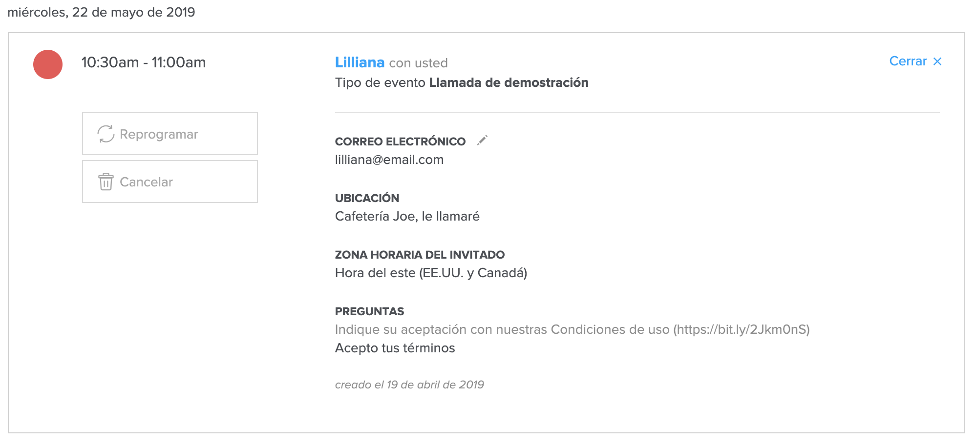Click the Reprogramar button label
Viewport: 976px width, 447px height.
[159, 134]
